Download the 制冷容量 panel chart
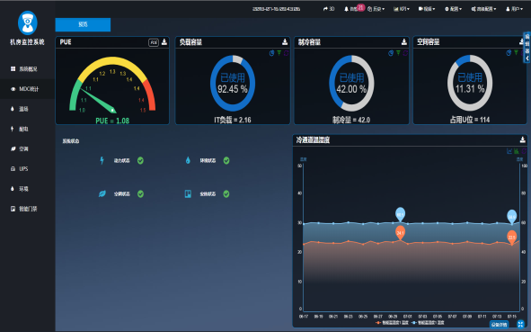Screen dimensions: 531x332 tap(404, 41)
